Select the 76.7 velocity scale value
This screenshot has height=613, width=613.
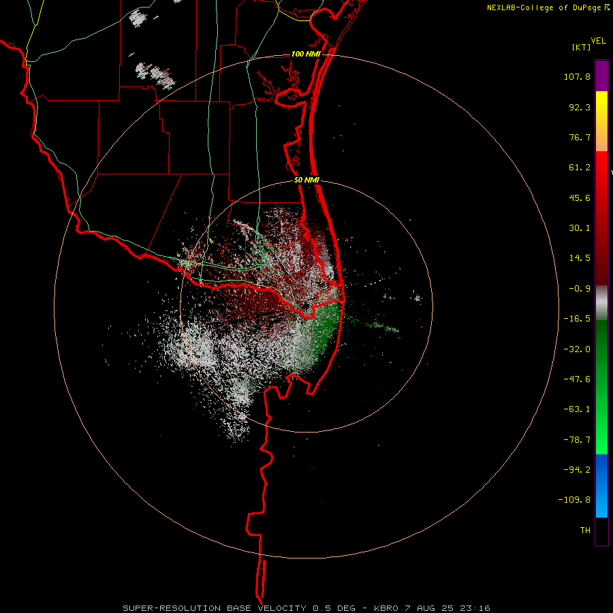(x=580, y=137)
